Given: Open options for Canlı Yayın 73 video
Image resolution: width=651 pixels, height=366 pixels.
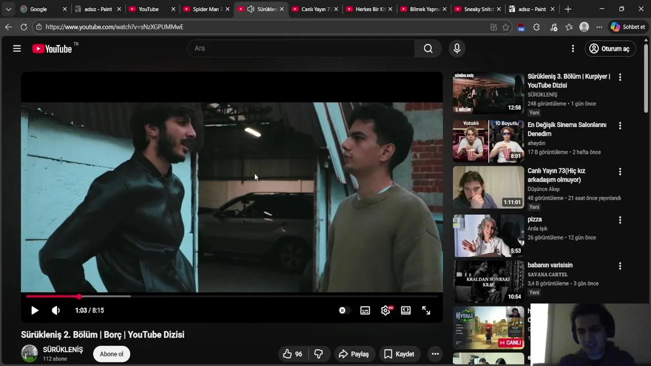Looking at the screenshot, I should pos(620,172).
